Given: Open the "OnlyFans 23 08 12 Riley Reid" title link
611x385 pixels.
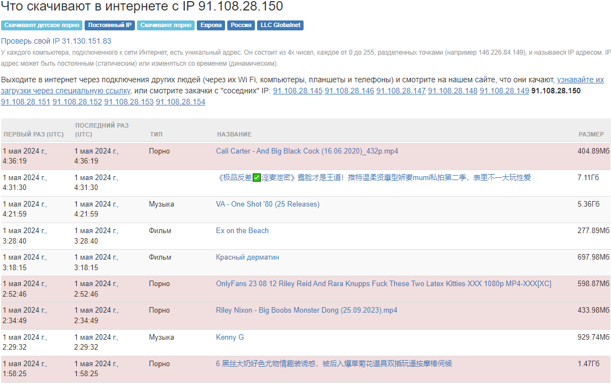Looking at the screenshot, I should coord(383,284).
